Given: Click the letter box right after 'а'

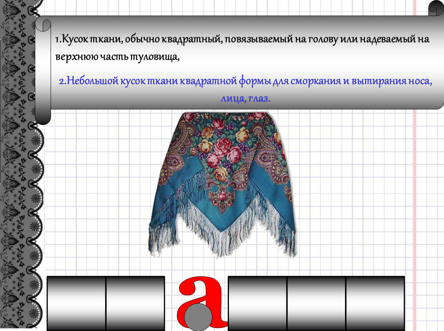Looking at the screenshot, I should [257, 303].
